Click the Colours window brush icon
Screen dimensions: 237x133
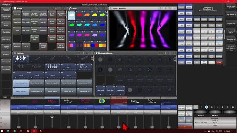tap(70, 8)
